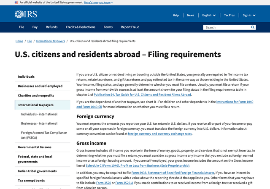Click the page title about filing requirements
Screen dimensions: 270x189
tap(118, 55)
